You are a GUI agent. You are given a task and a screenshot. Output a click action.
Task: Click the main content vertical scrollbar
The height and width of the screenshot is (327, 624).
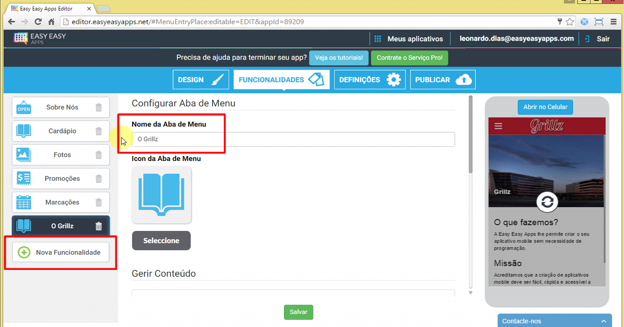pyautogui.click(x=471, y=135)
